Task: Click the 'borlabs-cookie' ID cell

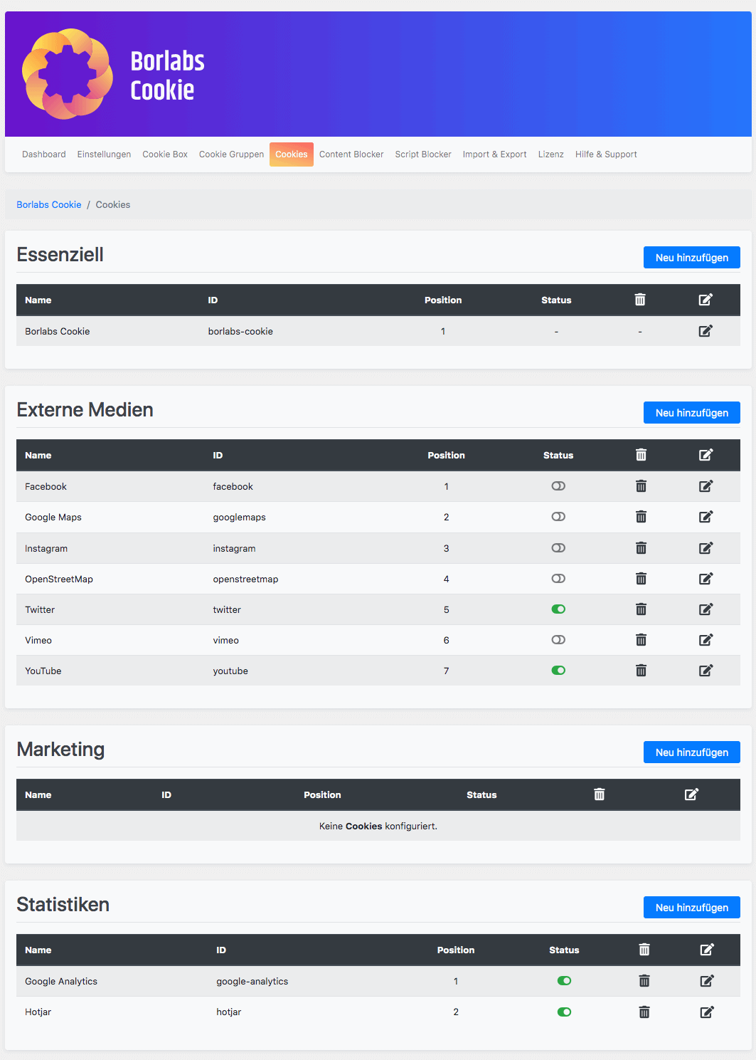Action: pos(240,332)
